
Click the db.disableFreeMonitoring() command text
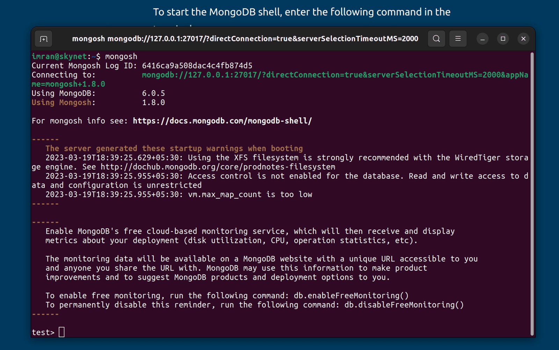click(404, 305)
